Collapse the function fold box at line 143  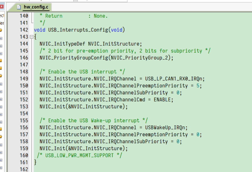[31, 37]
